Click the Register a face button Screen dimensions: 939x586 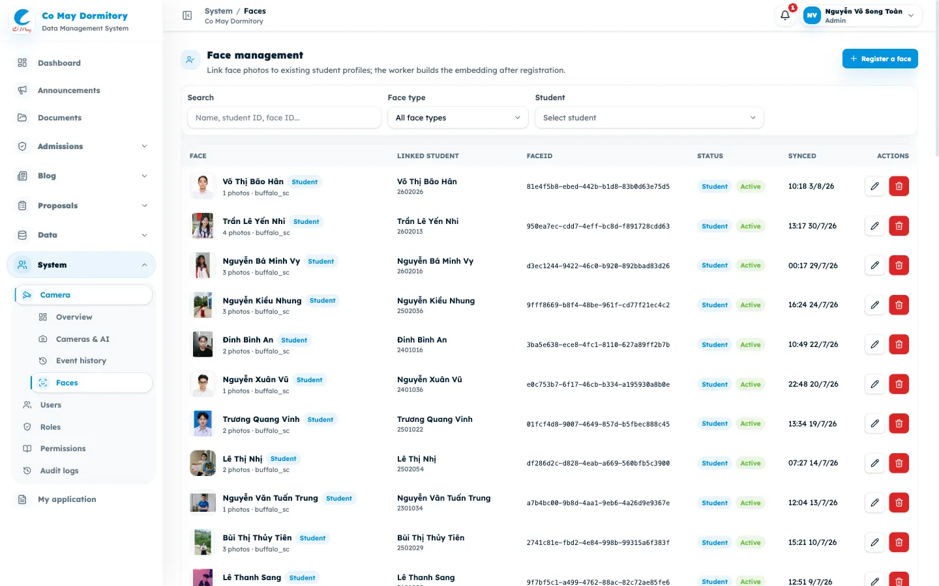coord(880,59)
